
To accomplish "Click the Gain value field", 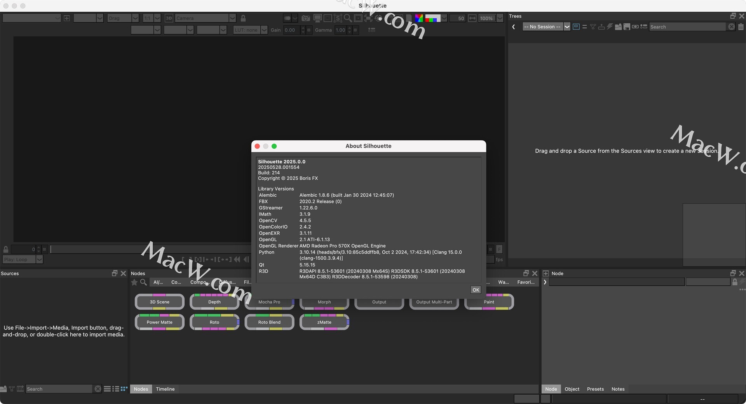I will coord(292,30).
